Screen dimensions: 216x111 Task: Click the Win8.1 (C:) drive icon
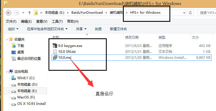pos(14,78)
